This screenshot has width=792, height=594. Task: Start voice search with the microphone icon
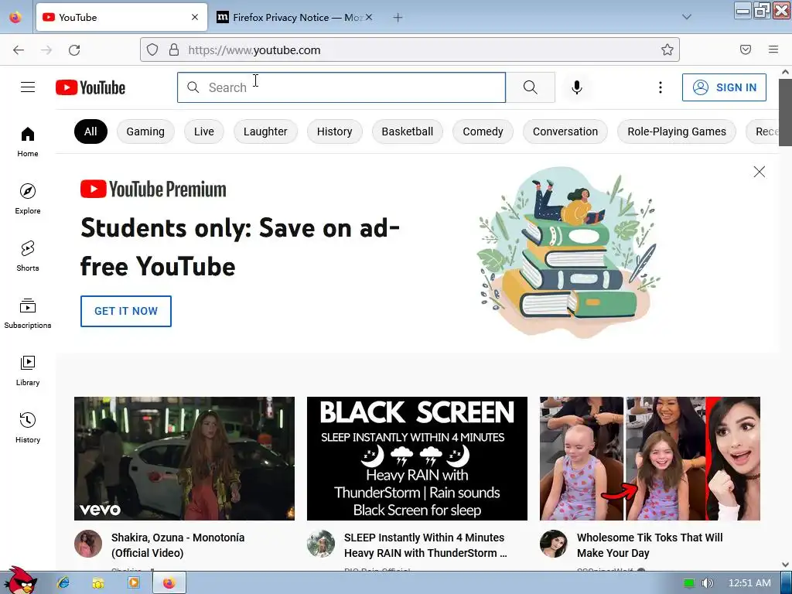pos(577,87)
